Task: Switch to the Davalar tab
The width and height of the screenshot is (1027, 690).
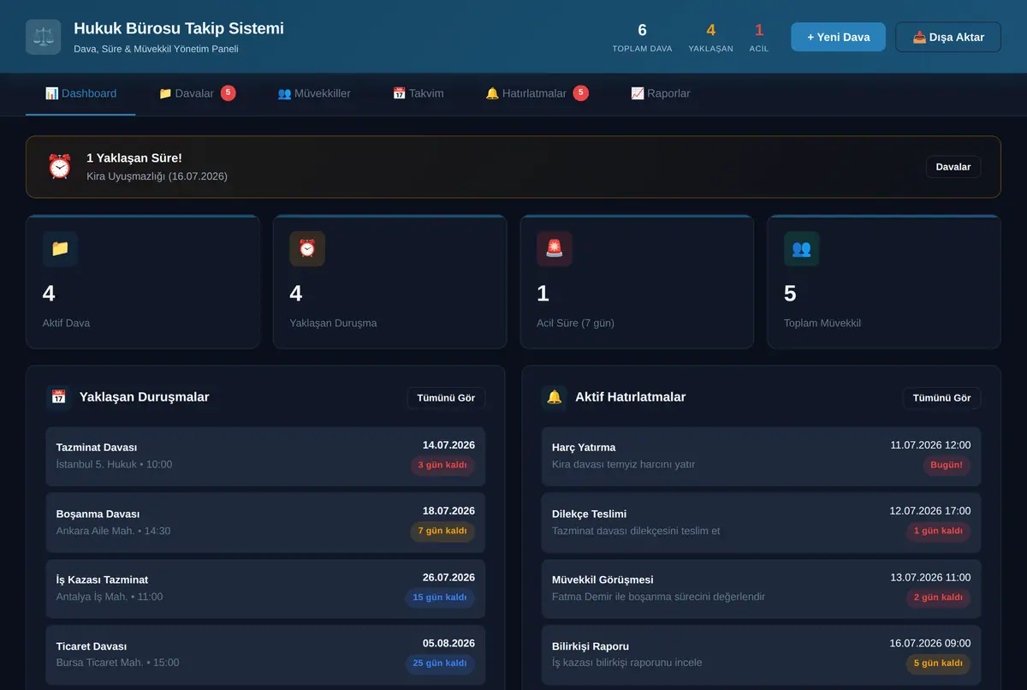Action: pyautogui.click(x=197, y=93)
